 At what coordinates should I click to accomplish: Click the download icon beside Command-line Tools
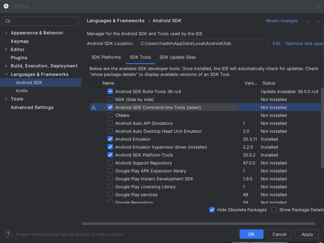(x=94, y=107)
